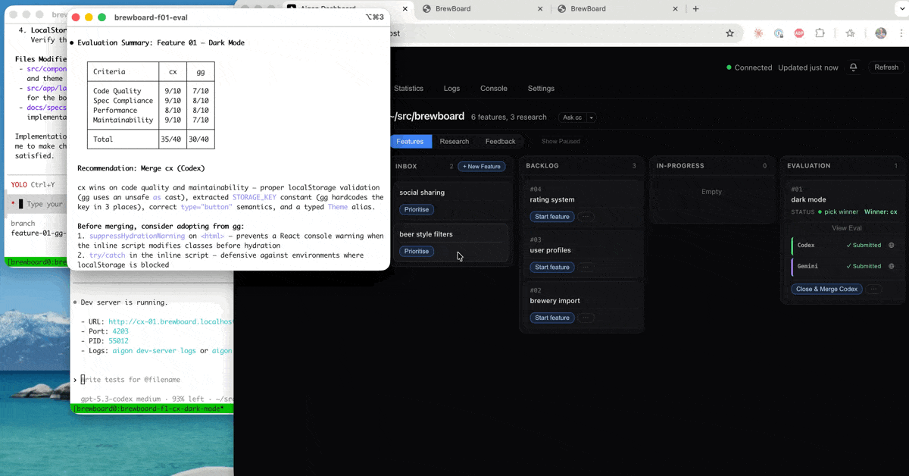The height and width of the screenshot is (476, 909).
Task: Click the AdBlock Plus extension icon
Action: (x=800, y=33)
